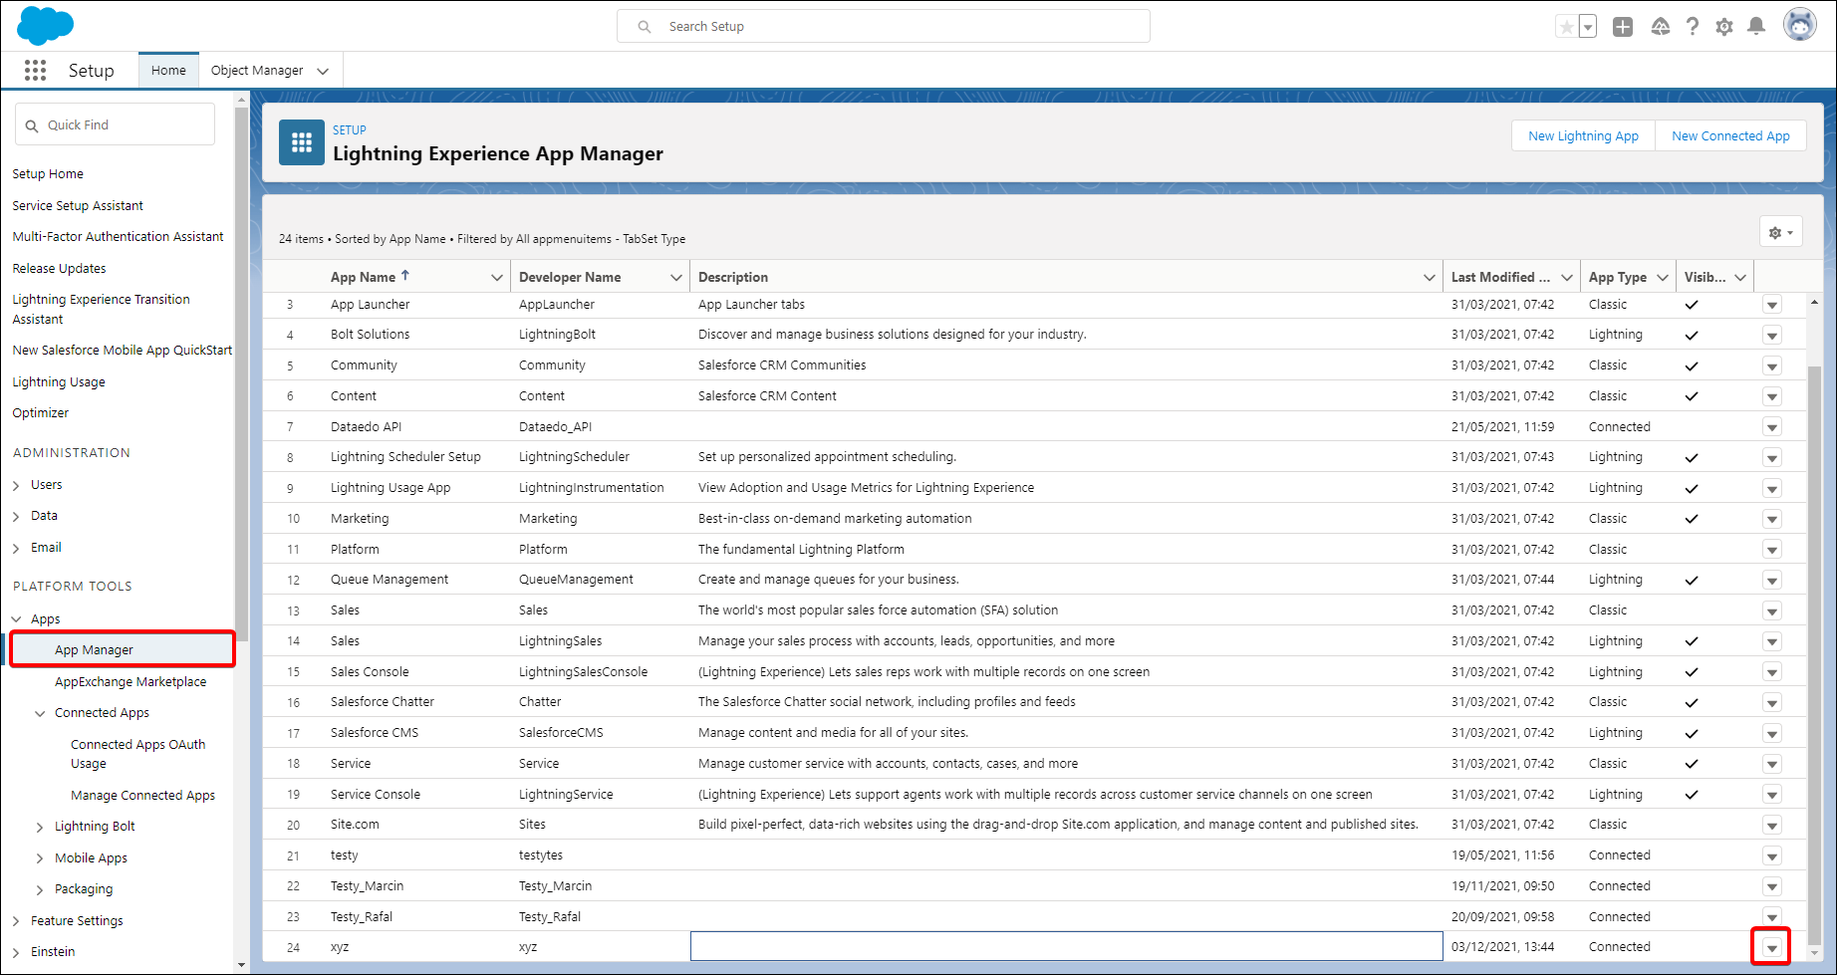Expand the Users section in sidebar

pyautogui.click(x=16, y=485)
